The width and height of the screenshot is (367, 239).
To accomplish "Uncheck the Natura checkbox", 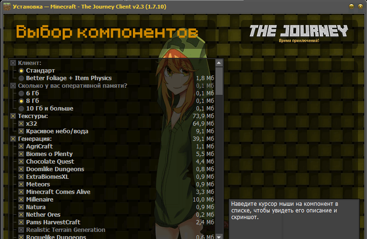I will 21,207.
